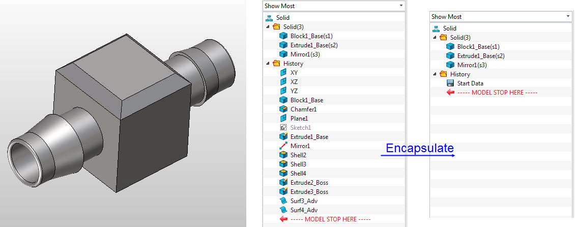Select the Surf3_Adv feature

pos(304,201)
